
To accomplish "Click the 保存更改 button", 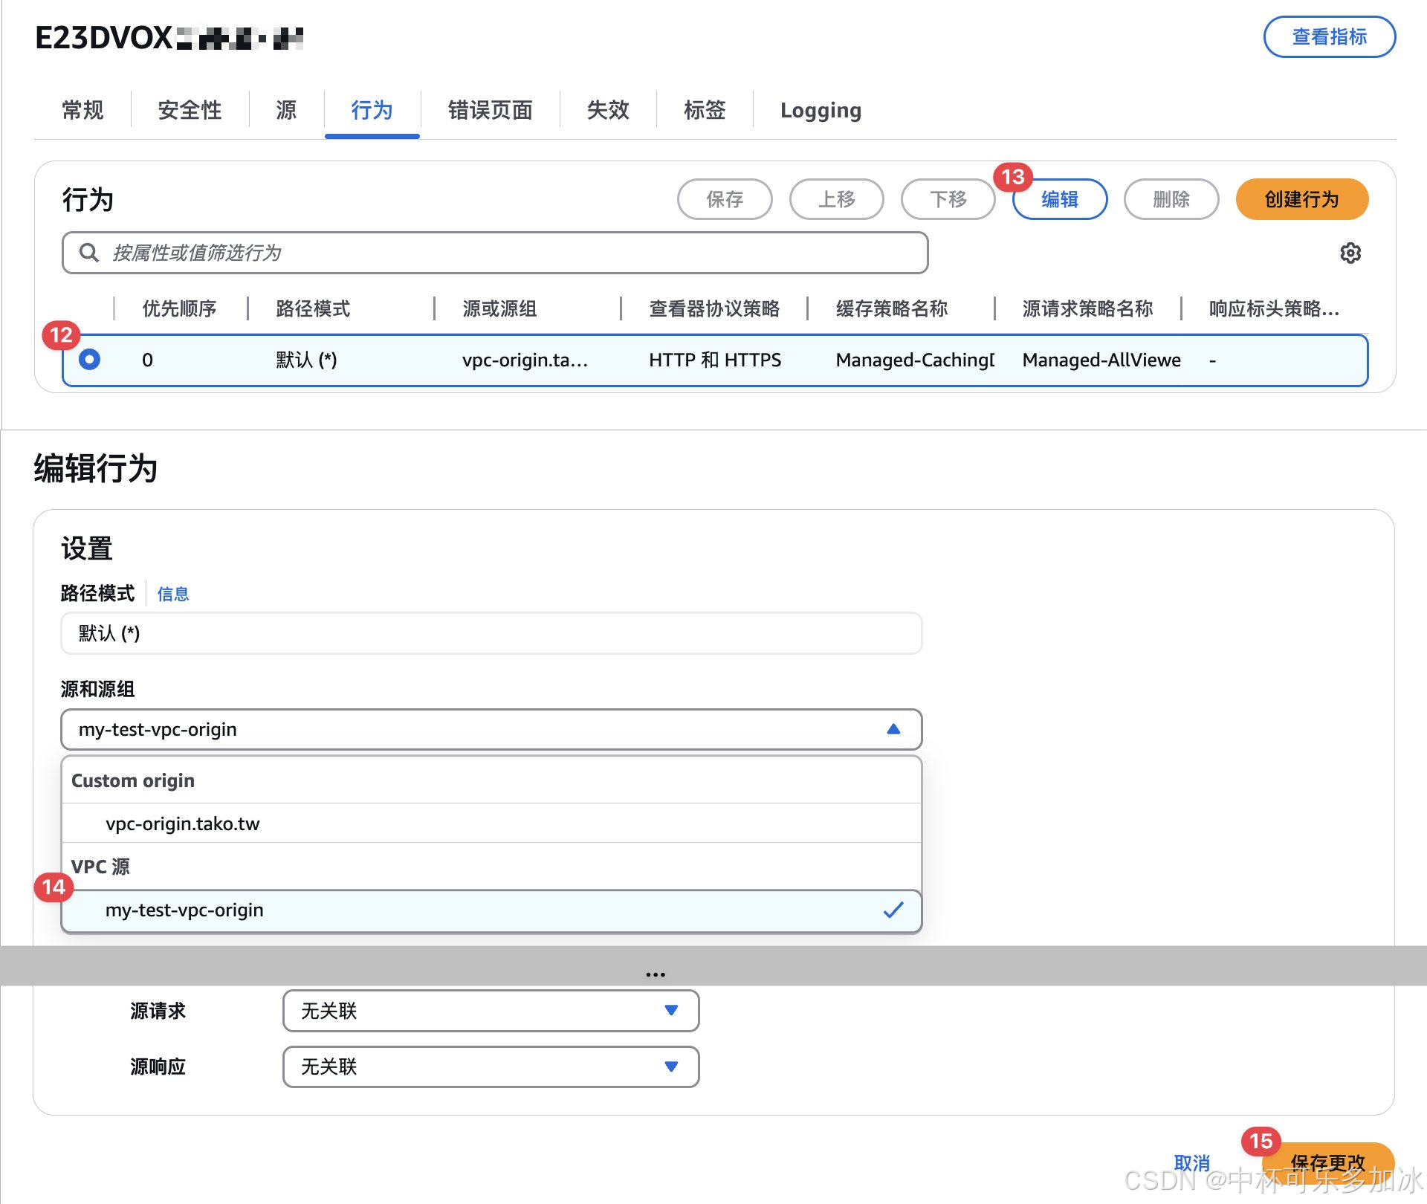I will [1327, 1162].
